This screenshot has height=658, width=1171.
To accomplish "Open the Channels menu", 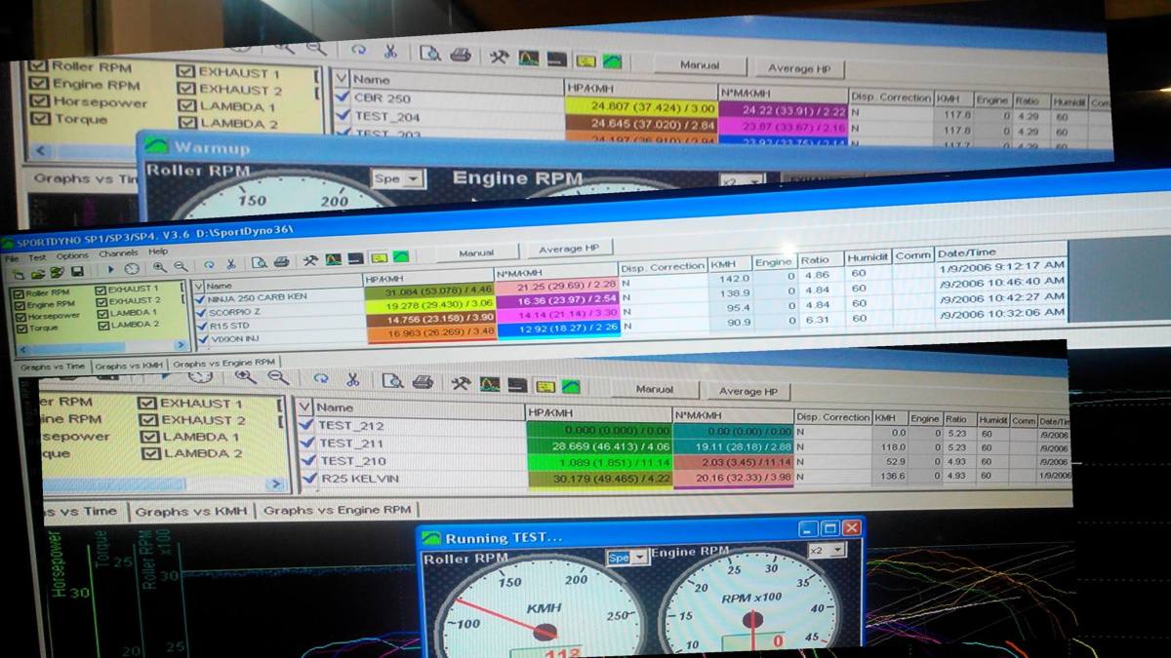I will (117, 254).
